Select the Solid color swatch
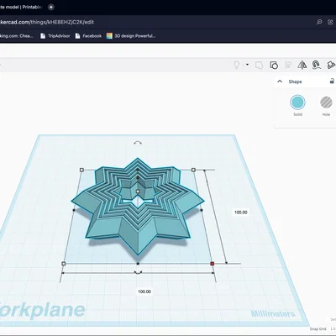 297,102
